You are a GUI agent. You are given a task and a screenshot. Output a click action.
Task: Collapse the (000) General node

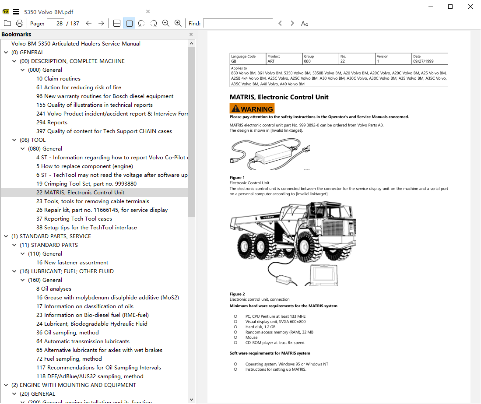pyautogui.click(x=22, y=70)
